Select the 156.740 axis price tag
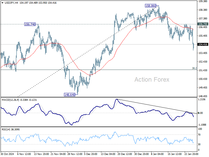This screenshot has width=209, height=157. (x=203, y=24)
